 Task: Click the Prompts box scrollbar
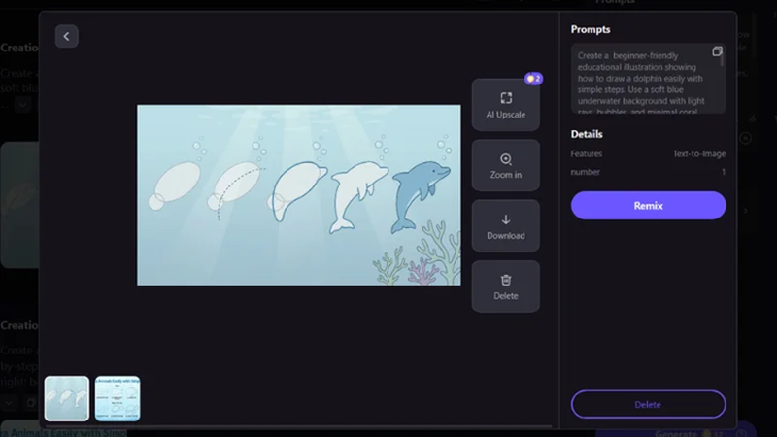(x=723, y=57)
